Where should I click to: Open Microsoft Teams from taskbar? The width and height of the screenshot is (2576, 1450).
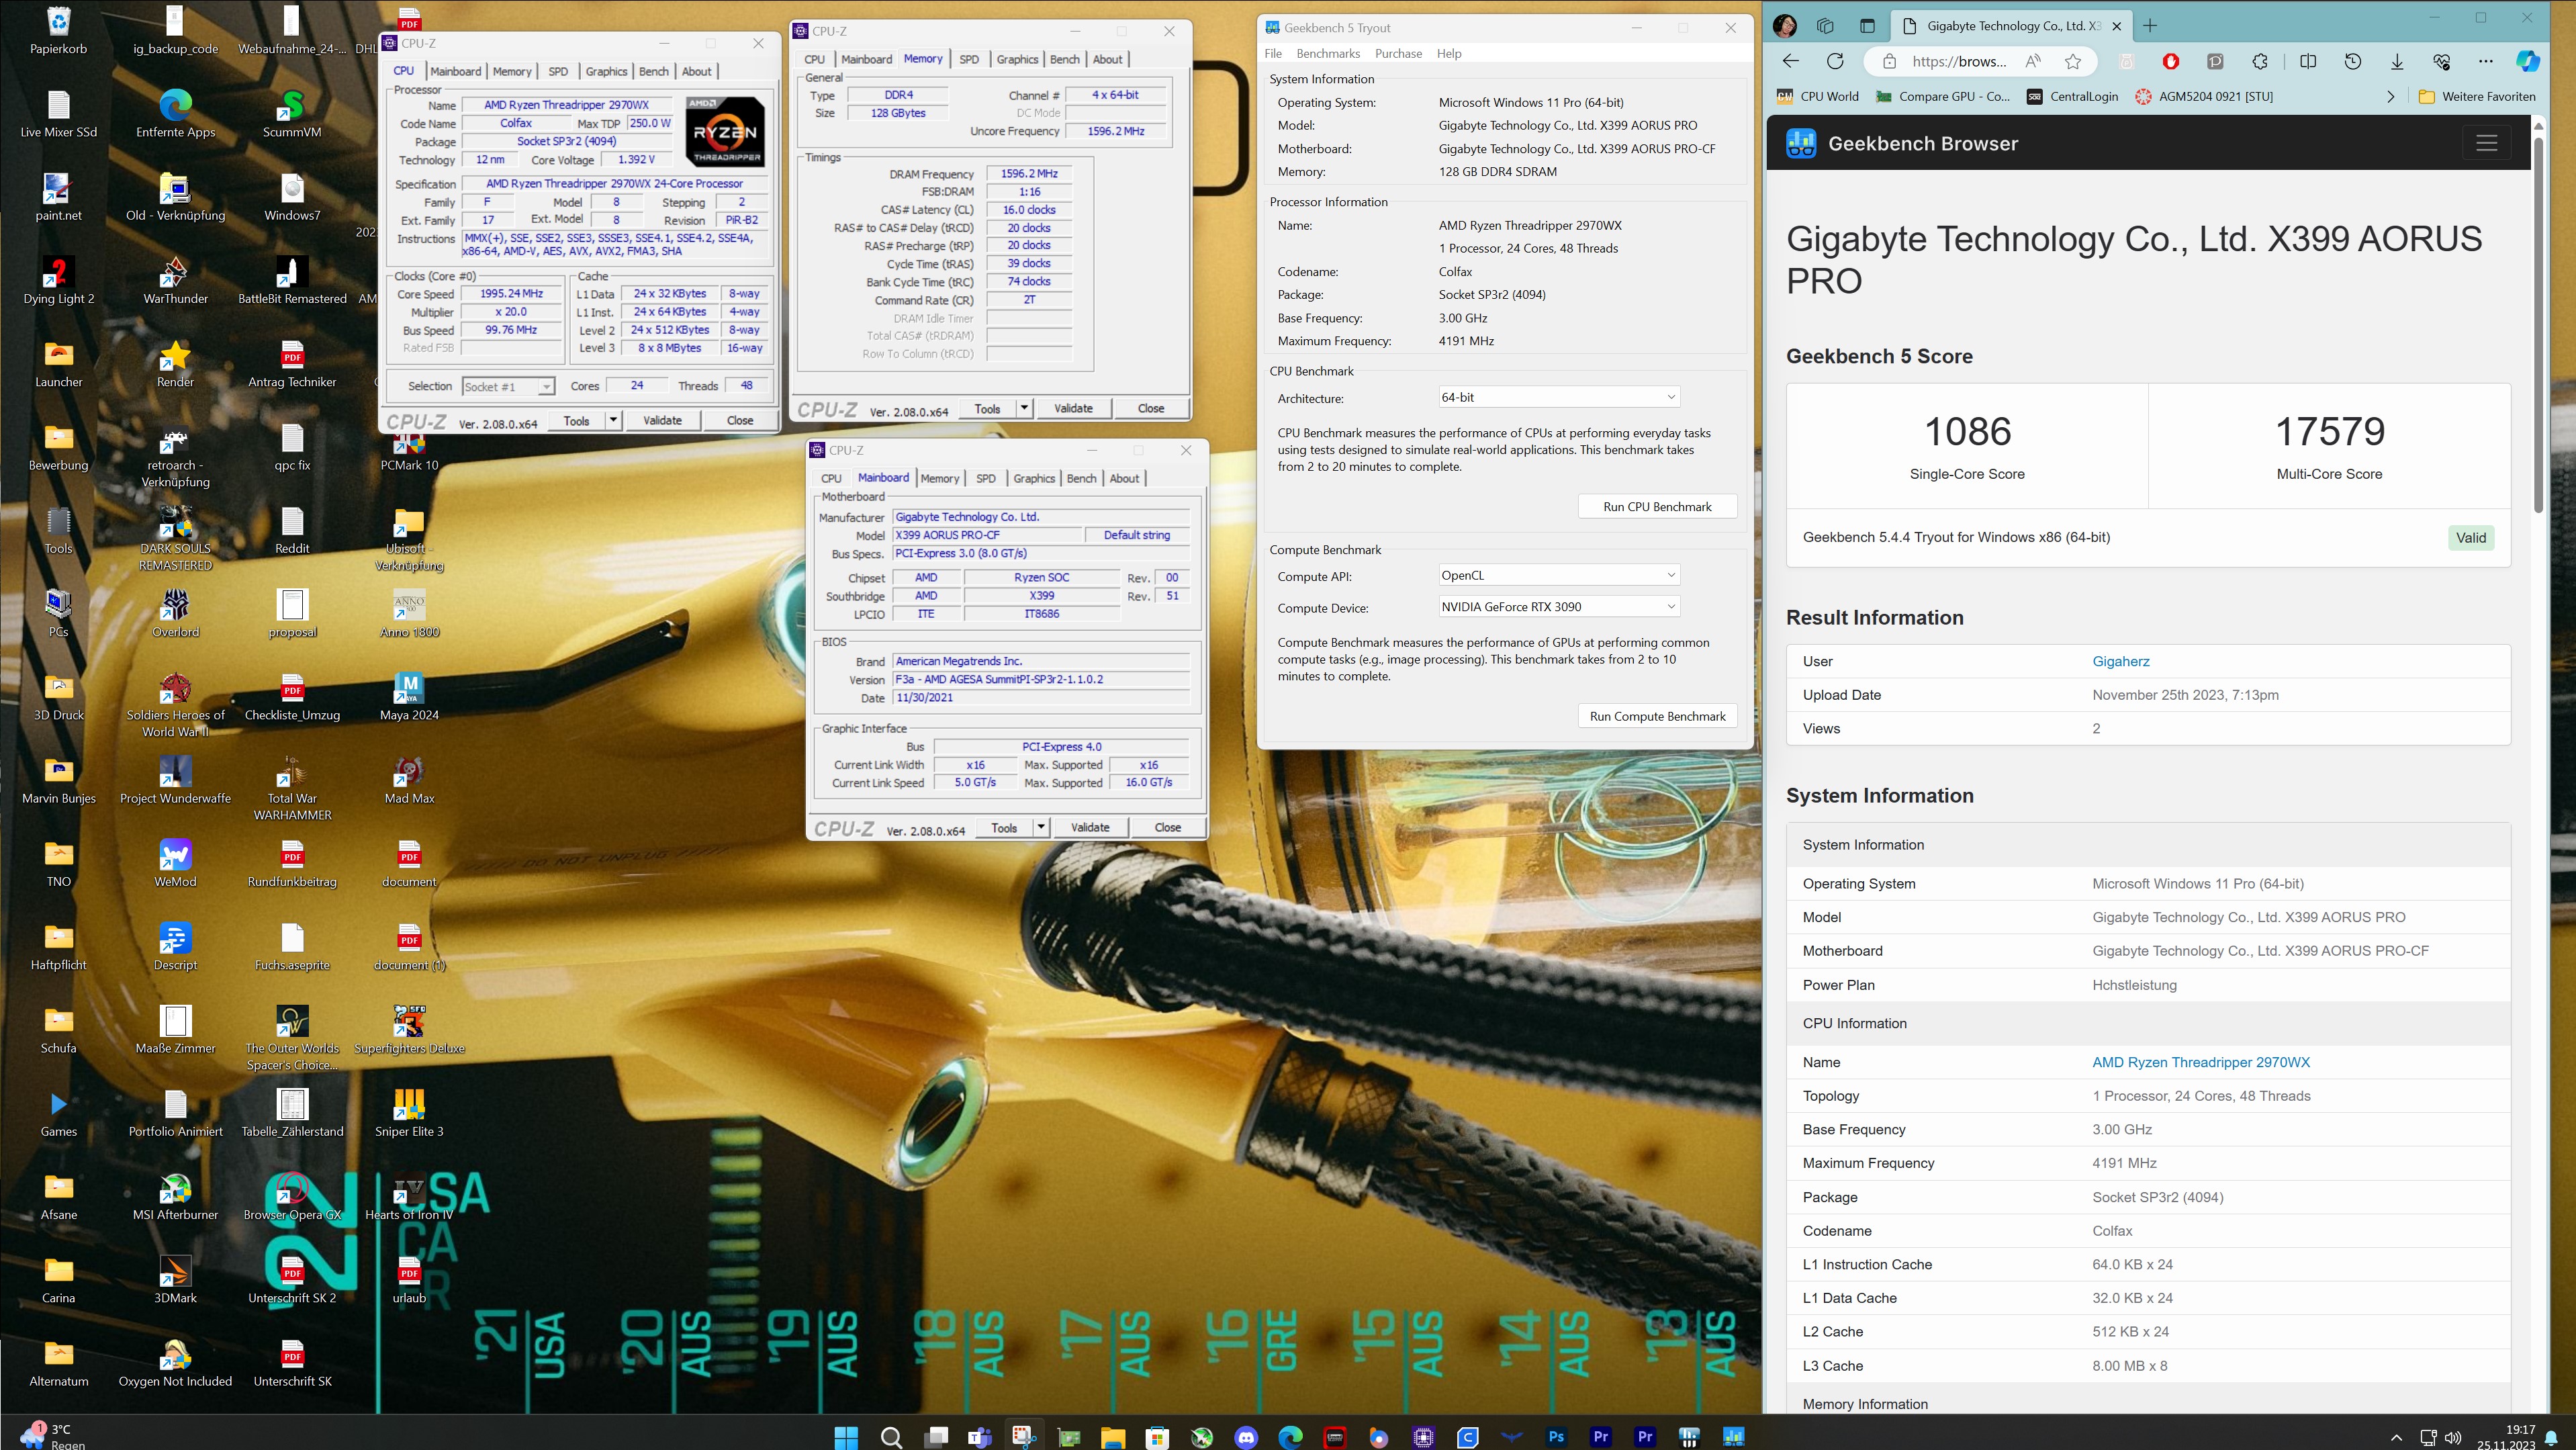click(x=979, y=1437)
